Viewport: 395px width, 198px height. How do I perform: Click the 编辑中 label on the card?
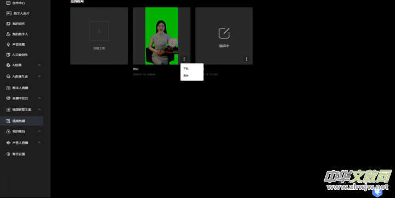point(224,46)
